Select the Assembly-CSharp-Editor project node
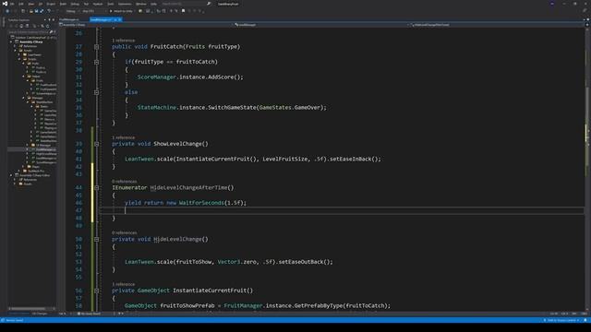The image size is (591, 332). (35, 175)
